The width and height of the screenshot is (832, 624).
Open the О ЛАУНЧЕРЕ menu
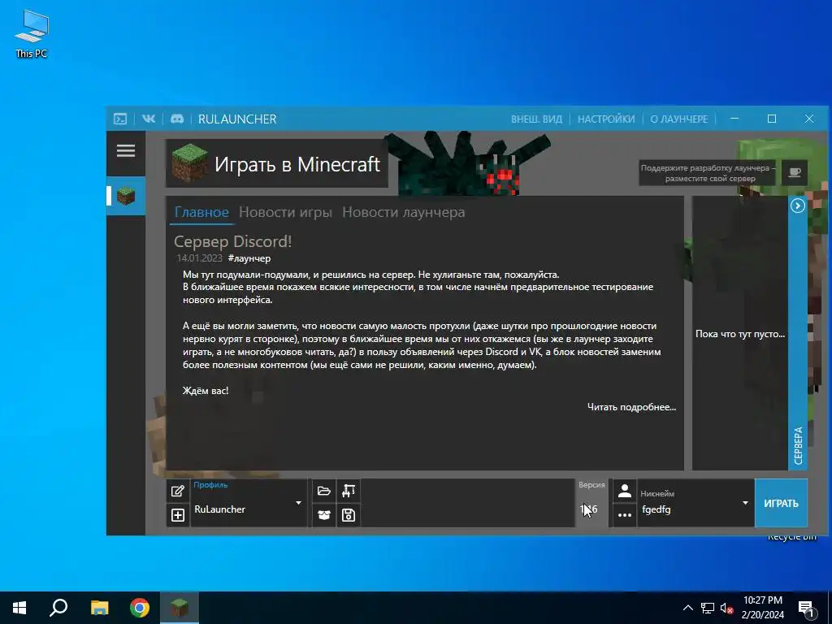[x=679, y=119]
